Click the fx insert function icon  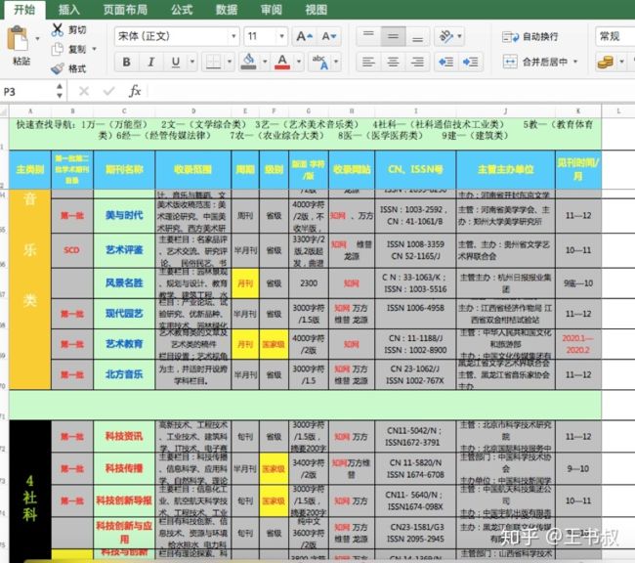pos(135,91)
